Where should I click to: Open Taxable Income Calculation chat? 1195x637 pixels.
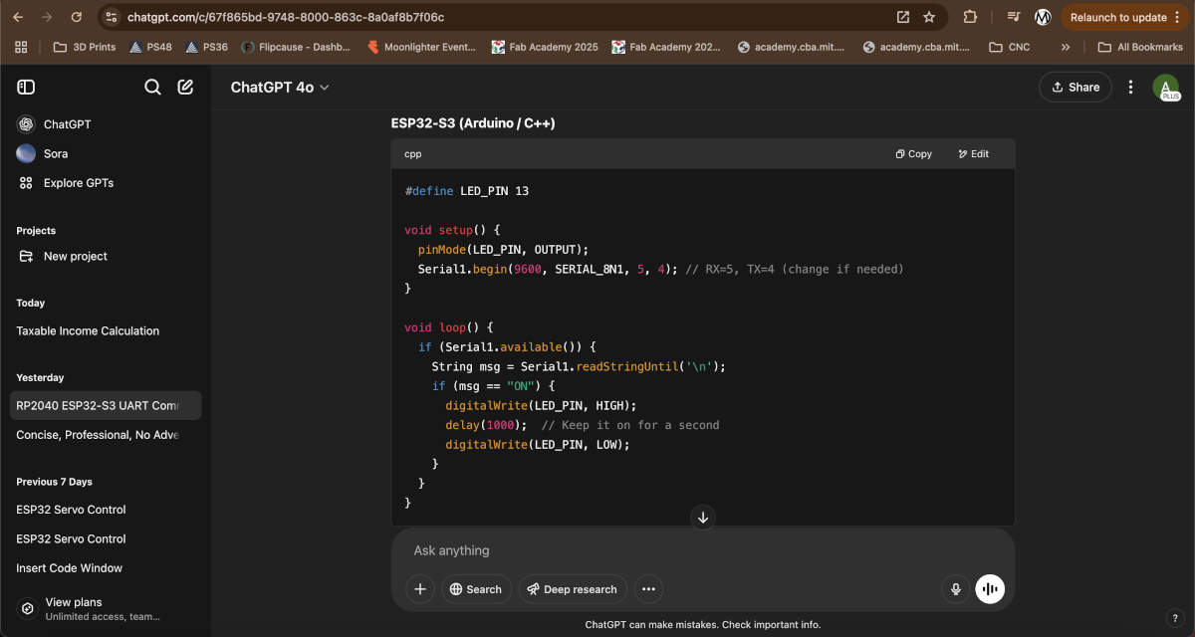tap(105, 331)
